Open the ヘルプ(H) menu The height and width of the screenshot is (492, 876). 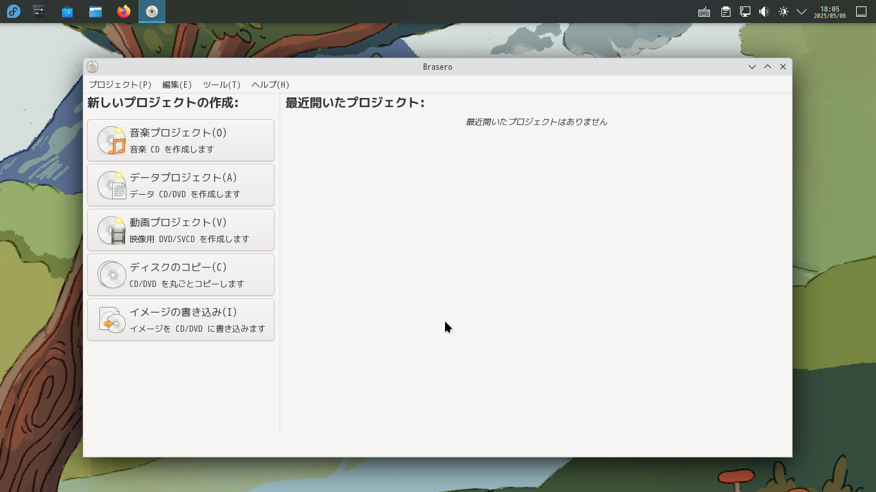(270, 85)
